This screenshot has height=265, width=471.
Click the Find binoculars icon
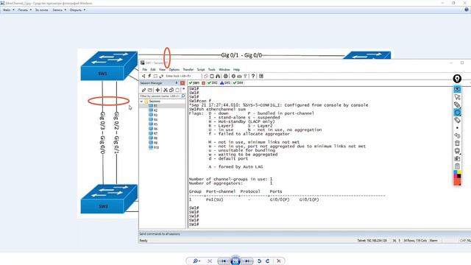click(x=218, y=76)
